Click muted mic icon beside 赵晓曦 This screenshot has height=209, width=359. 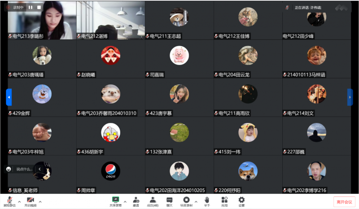tap(79, 74)
